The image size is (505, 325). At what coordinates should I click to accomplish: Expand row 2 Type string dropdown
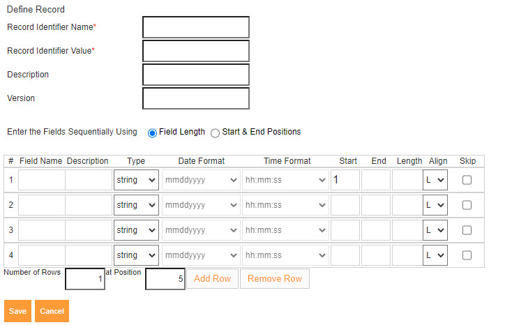136,205
